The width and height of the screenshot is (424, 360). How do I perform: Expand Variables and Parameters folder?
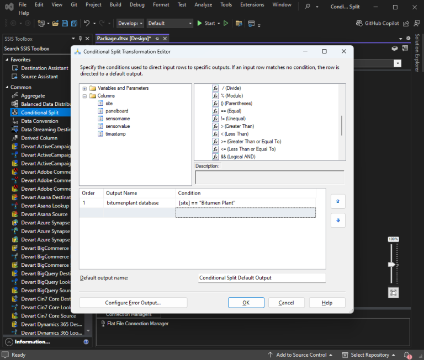tap(84, 88)
